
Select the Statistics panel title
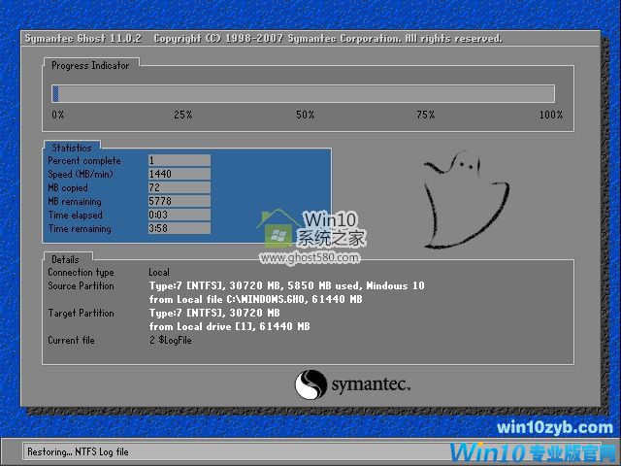(x=72, y=149)
